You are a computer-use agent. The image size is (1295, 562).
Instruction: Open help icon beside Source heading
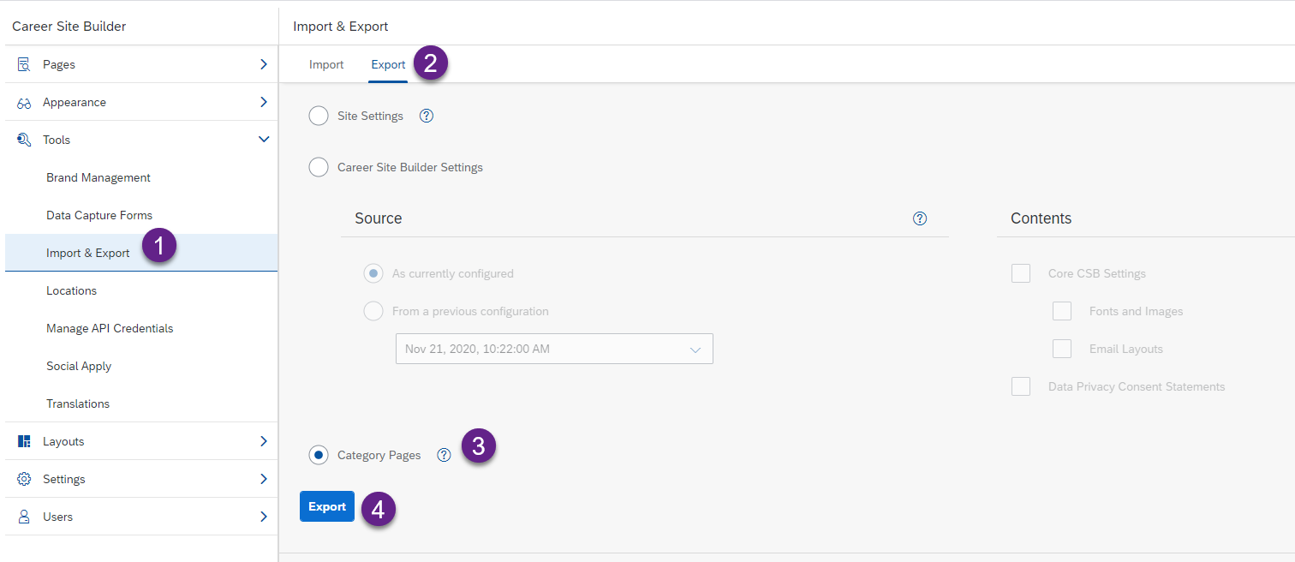pos(920,218)
